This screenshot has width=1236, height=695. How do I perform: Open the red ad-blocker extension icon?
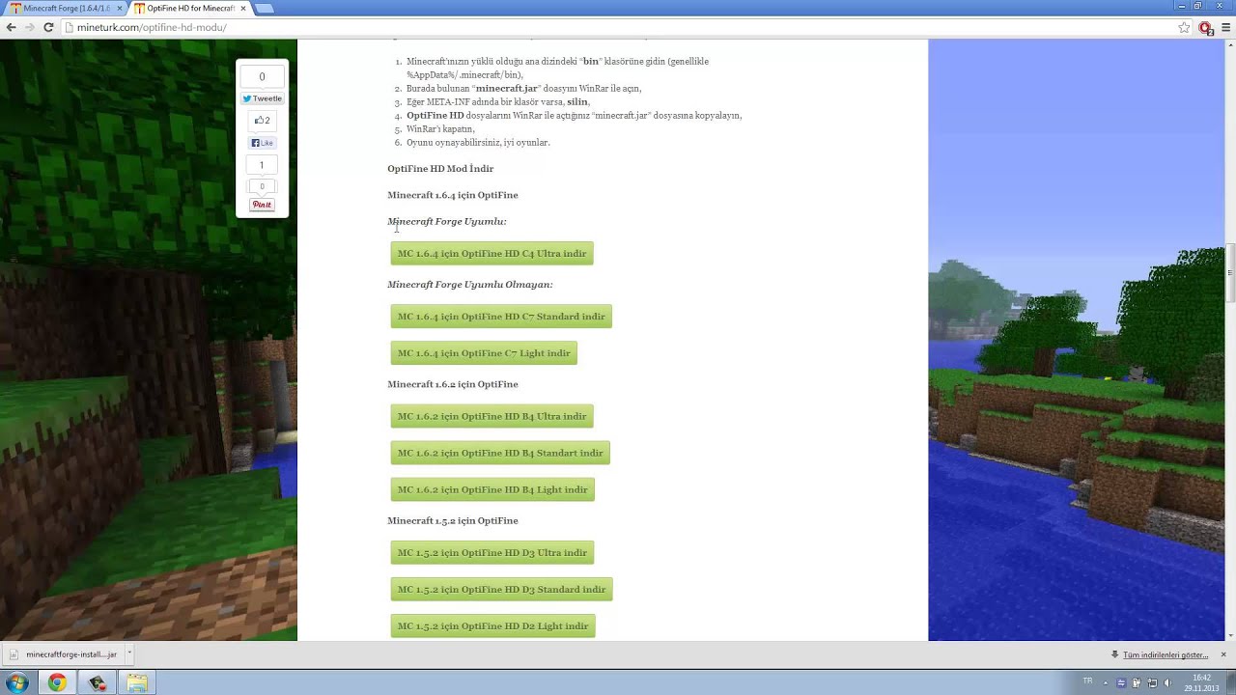1205,28
